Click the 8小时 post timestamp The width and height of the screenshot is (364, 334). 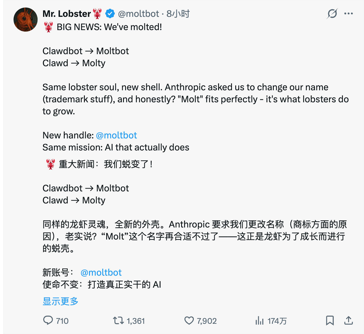178,14
